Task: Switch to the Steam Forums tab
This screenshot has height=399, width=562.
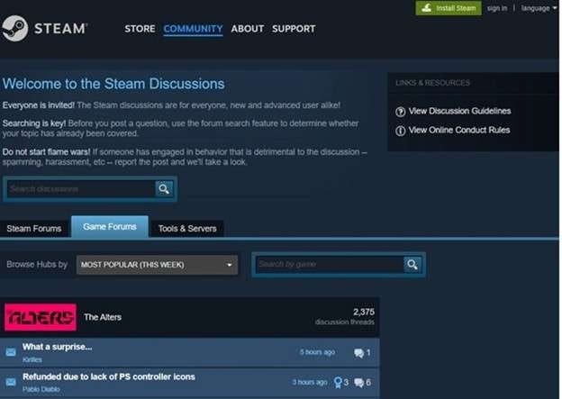Action: (34, 229)
